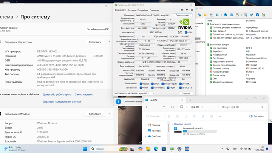
Task: Open Додаткові налаштування системи link
Action: pyautogui.click(x=62, y=102)
